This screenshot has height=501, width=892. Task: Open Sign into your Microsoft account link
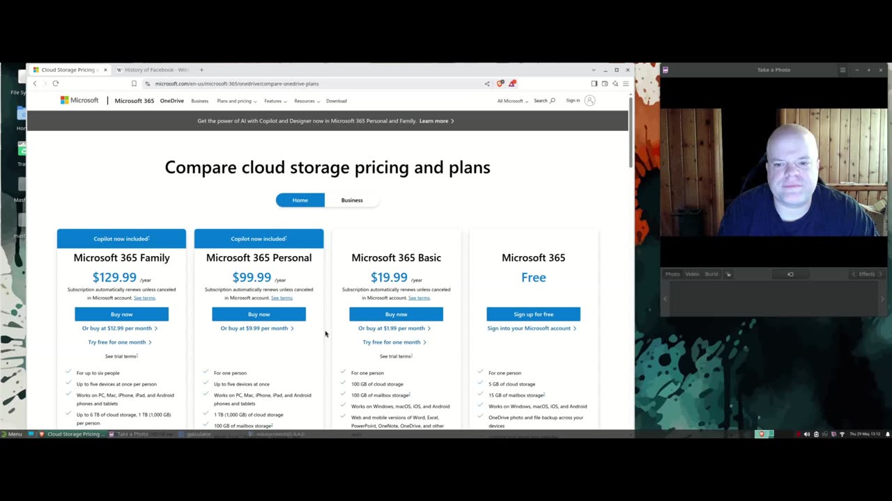[532, 328]
